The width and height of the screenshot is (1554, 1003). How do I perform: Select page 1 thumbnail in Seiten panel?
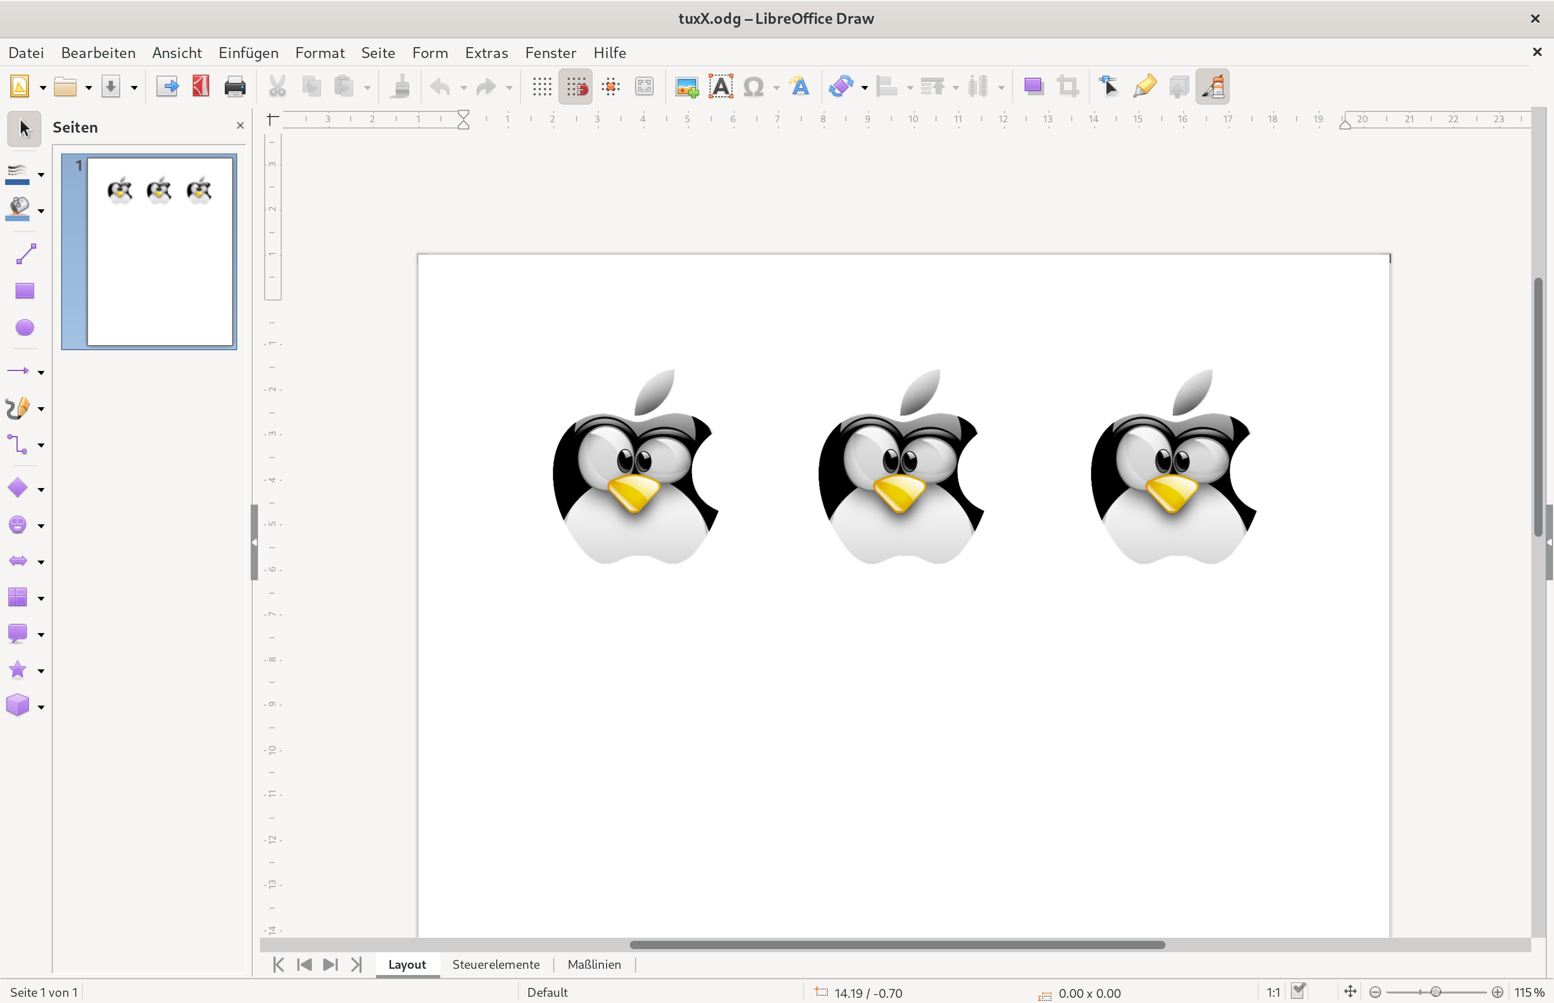point(160,251)
